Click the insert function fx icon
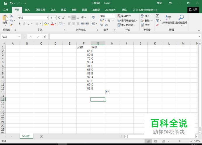202x145 pixels. (45, 37)
